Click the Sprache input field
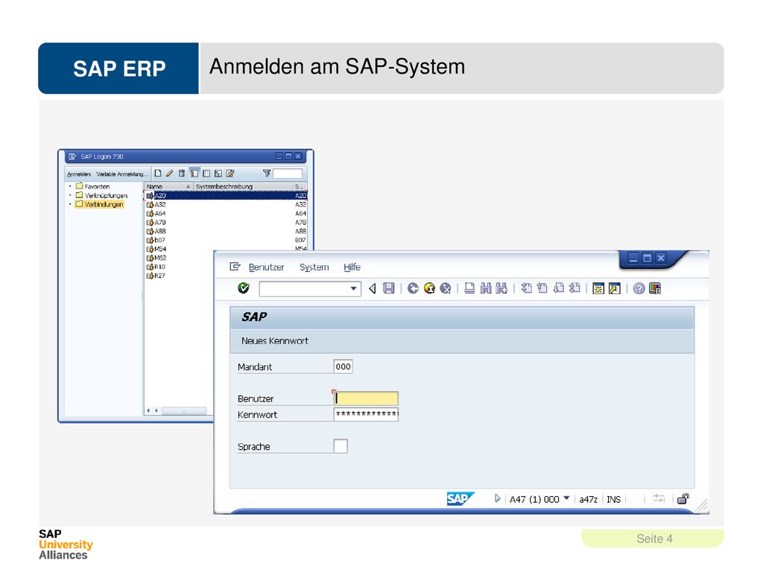The width and height of the screenshot is (763, 572). pos(341,446)
